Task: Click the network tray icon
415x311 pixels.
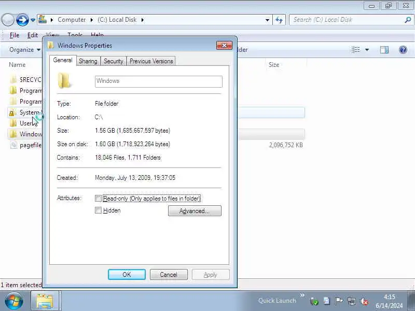Action: [x=352, y=301]
